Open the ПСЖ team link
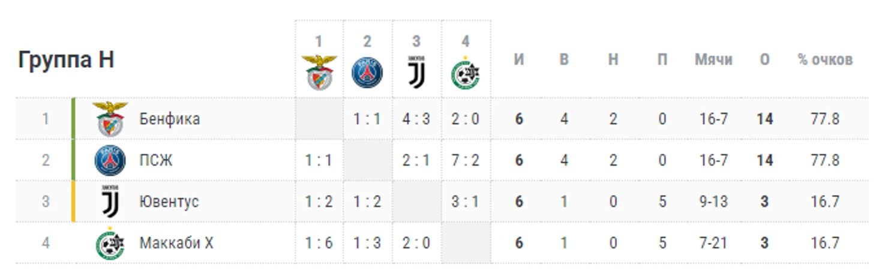The height and width of the screenshot is (279, 876). [156, 160]
